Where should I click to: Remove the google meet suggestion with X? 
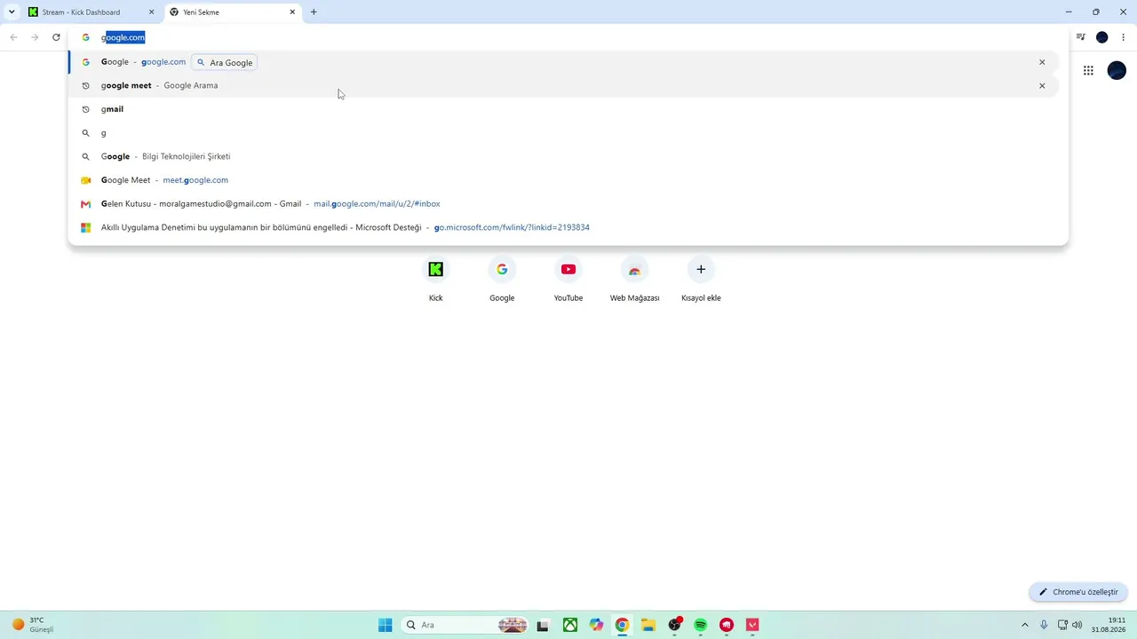1042,85
